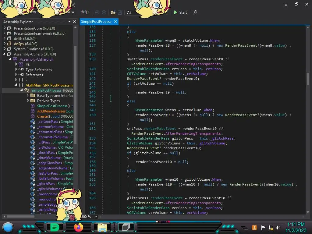Screen dimensions: 312x234
Task: Click the code editor scroll-up arrow
Action: point(308,28)
